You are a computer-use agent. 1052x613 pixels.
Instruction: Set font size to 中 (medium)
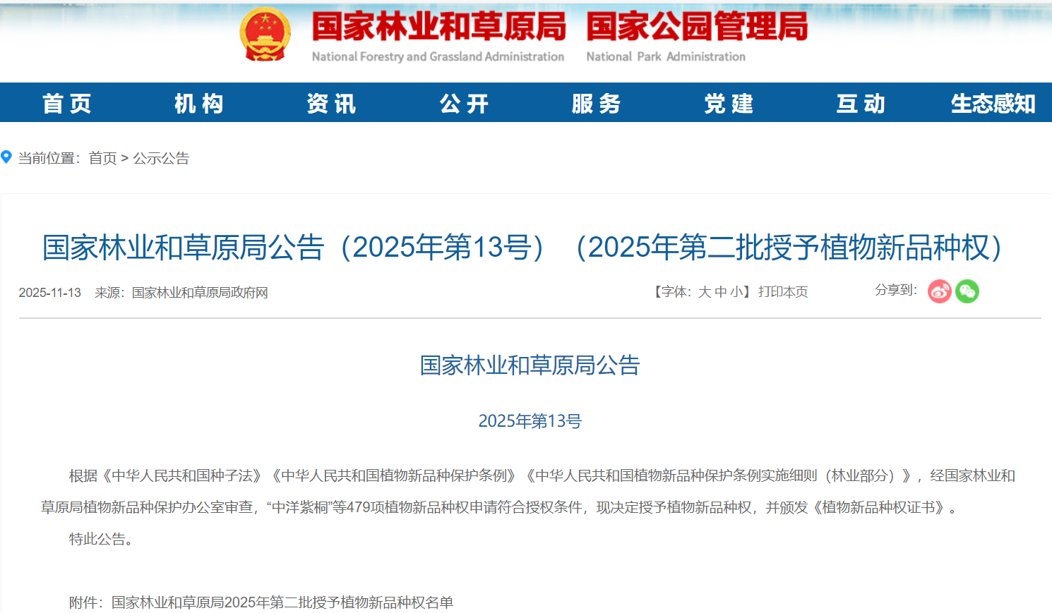[x=721, y=292]
